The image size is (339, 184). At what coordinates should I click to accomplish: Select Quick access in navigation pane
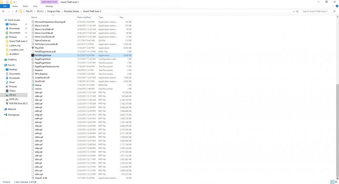(14, 20)
